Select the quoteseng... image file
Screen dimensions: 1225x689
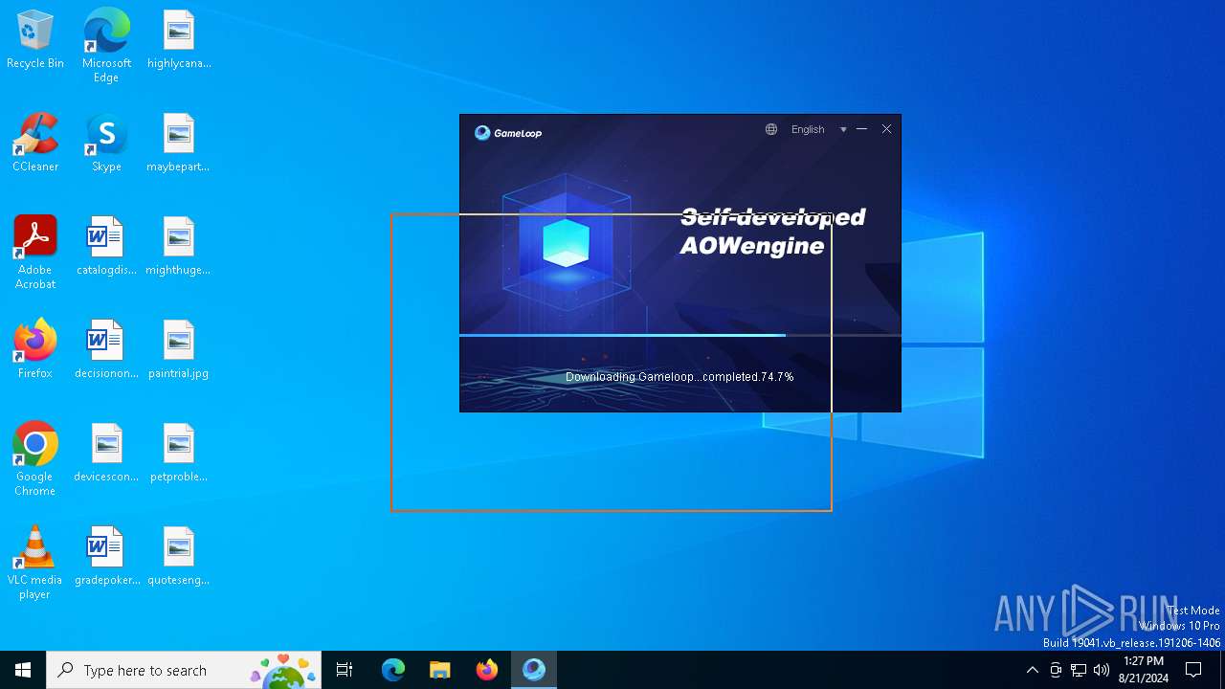(179, 557)
